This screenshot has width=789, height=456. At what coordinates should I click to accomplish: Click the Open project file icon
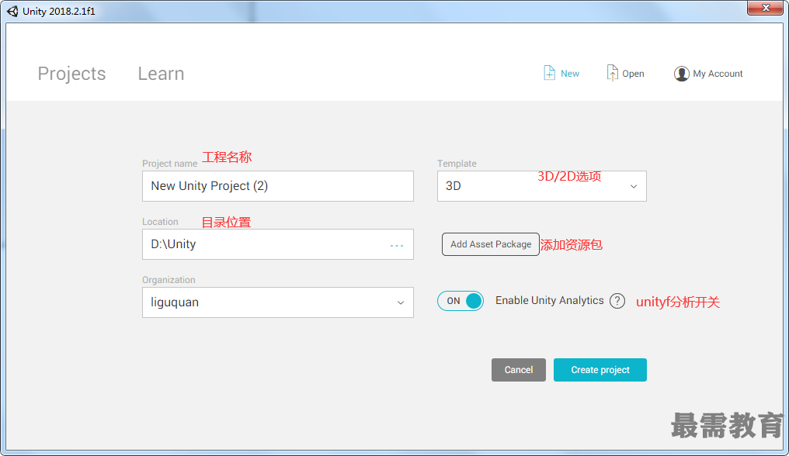(612, 73)
